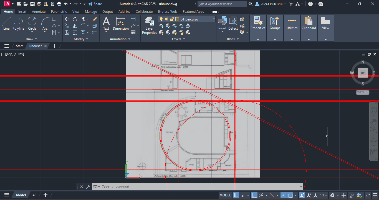Click the Rectangular Array tool
Screen dimensions: 379x200
[x=83, y=32]
